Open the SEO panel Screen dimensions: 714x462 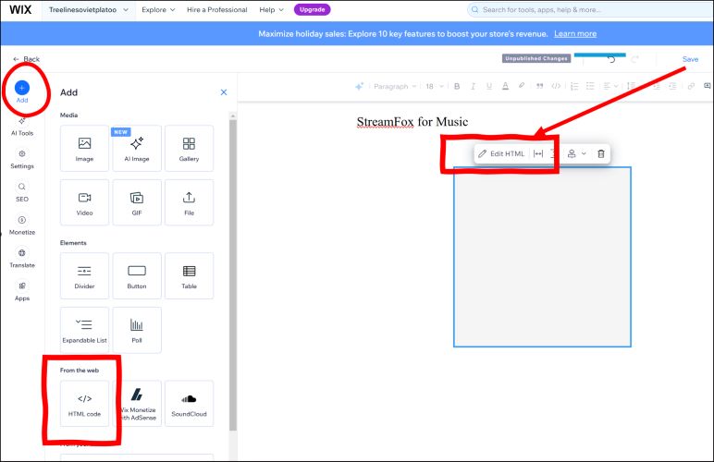pos(22,192)
